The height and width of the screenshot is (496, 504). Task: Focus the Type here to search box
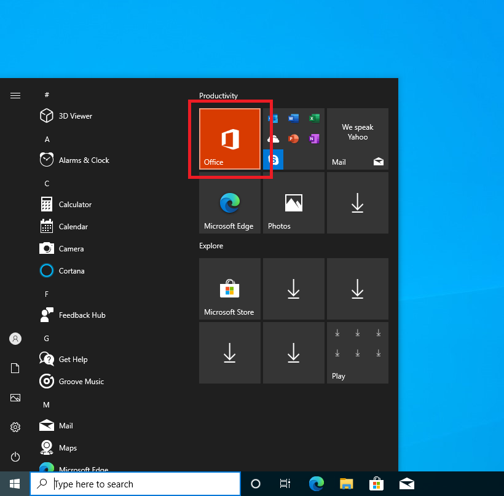point(135,484)
